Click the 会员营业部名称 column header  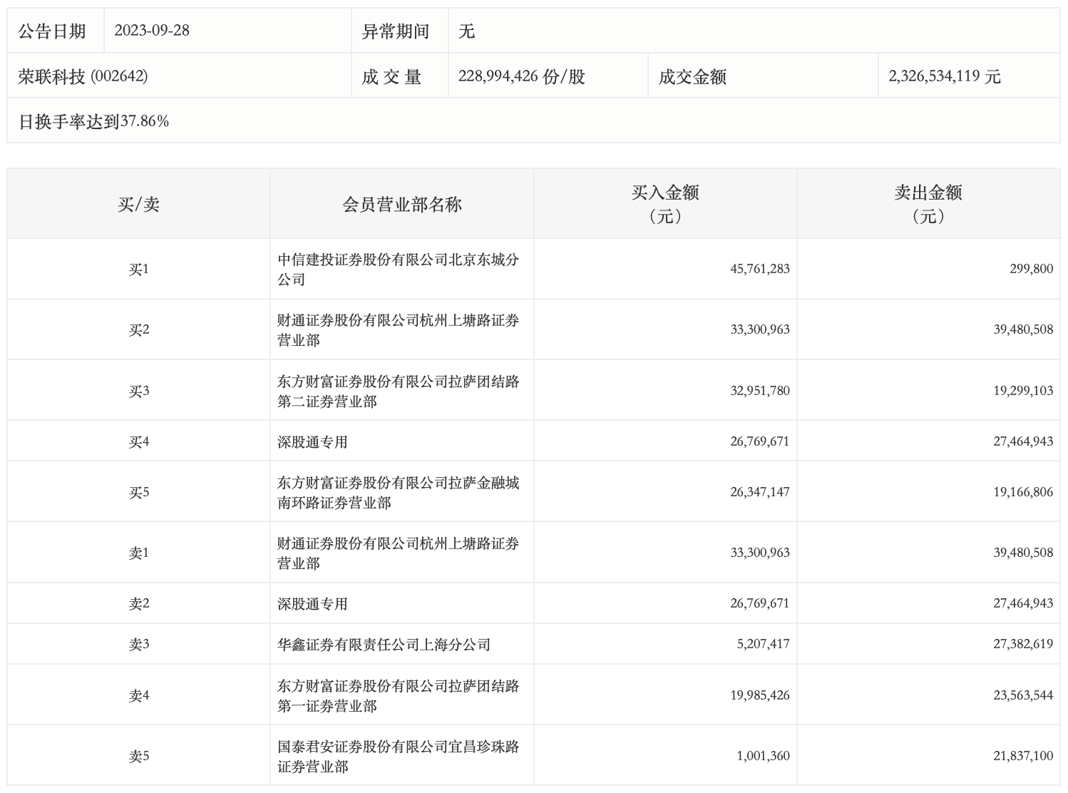point(402,205)
